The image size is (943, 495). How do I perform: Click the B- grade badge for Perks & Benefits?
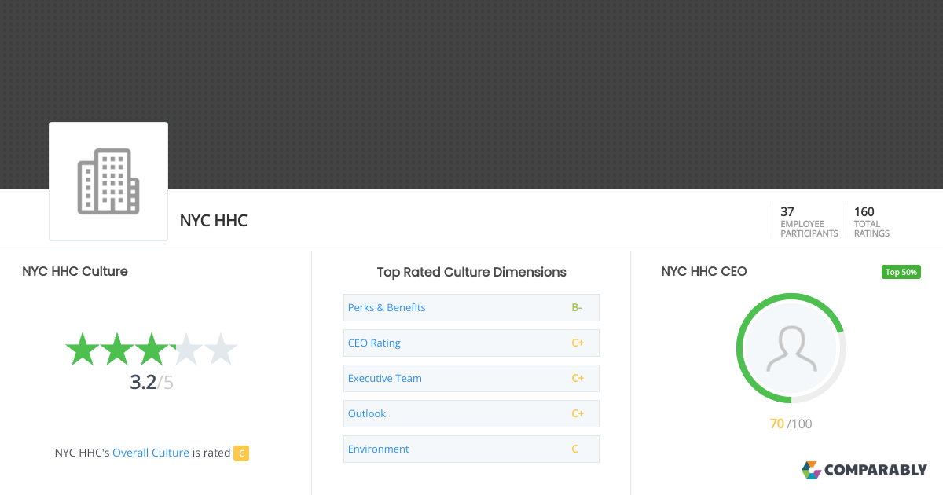coord(577,307)
